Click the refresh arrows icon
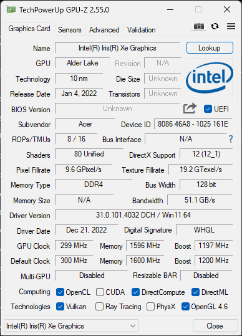Image resolution: width=242 pixels, height=336 pixels. [215, 26]
